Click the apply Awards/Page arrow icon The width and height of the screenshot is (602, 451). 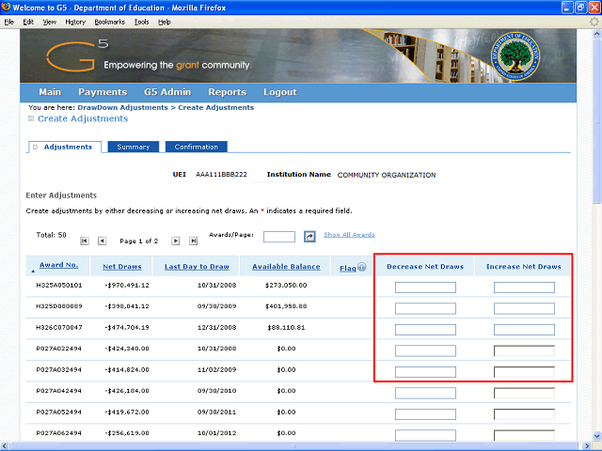309,237
